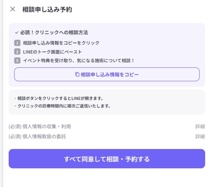Click the copy icon in the copy button
Image resolution: width=210 pixels, height=187 pixels.
click(x=77, y=74)
